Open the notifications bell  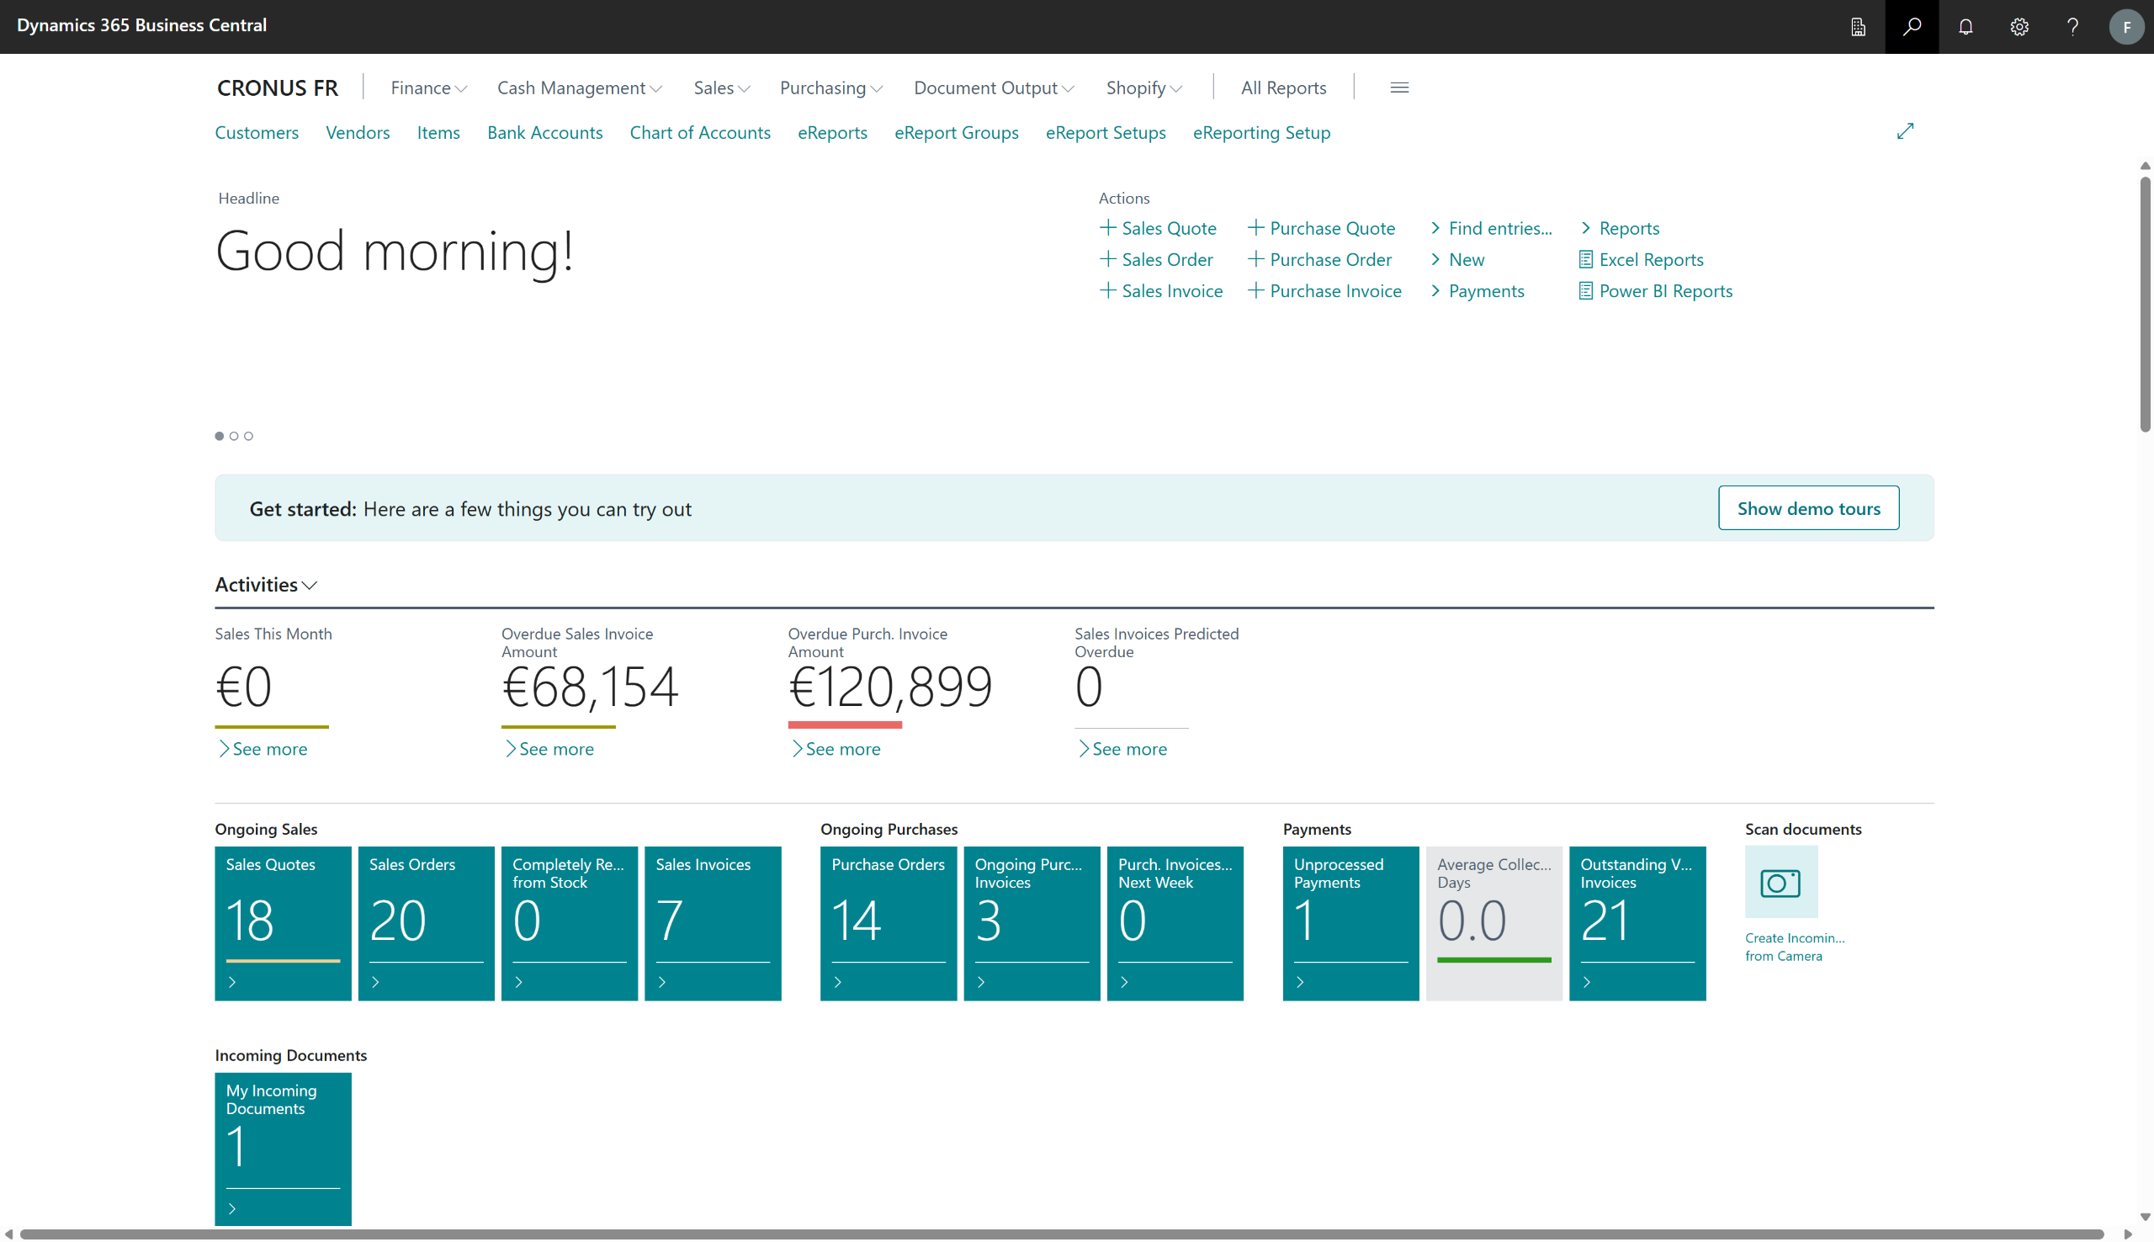1966,26
